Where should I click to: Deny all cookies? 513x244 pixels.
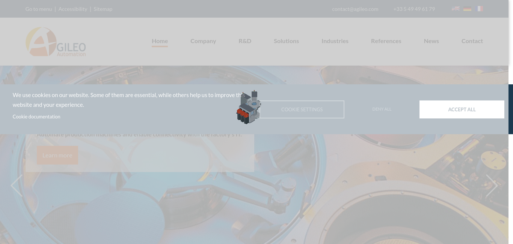point(382,109)
